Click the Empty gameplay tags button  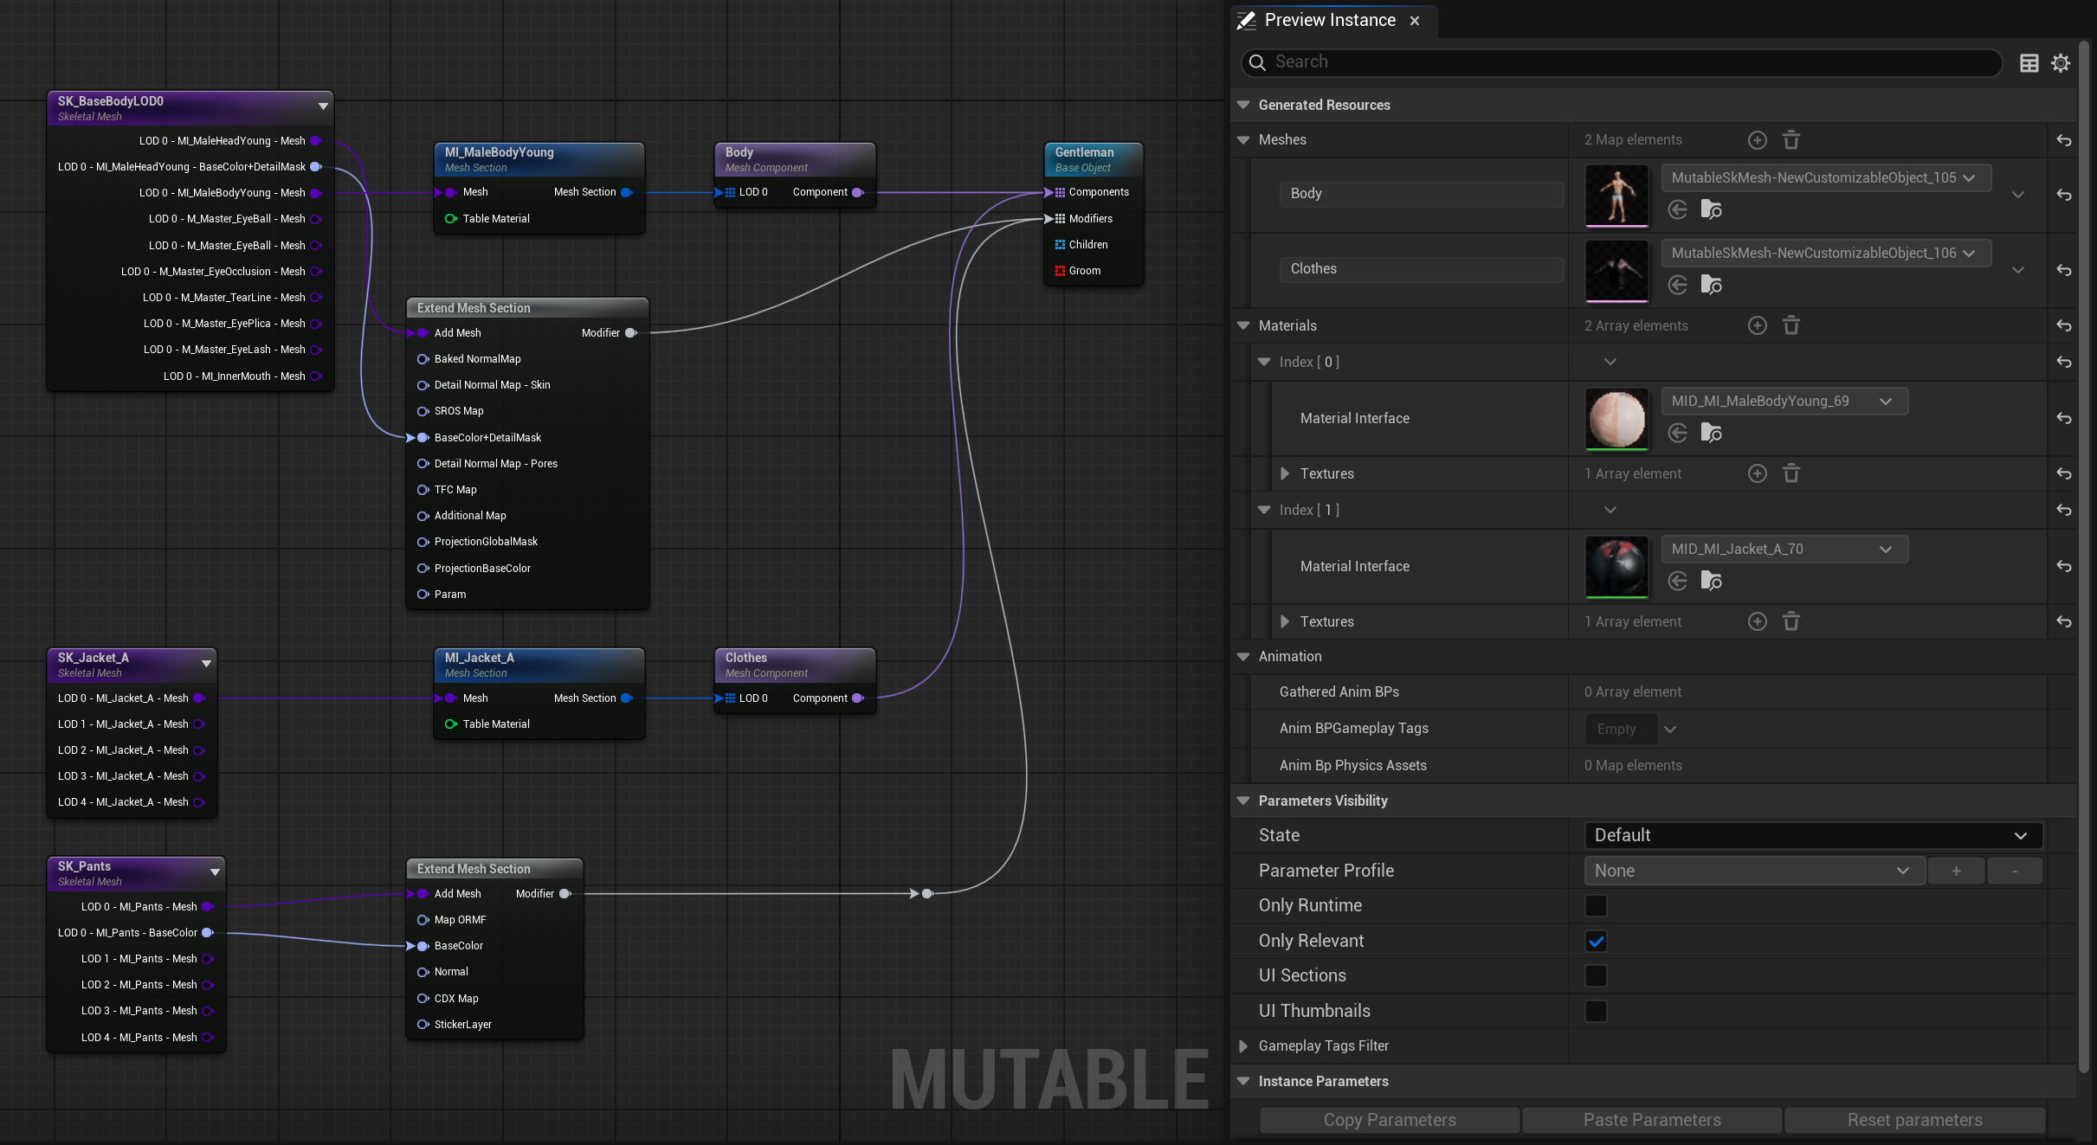[x=1620, y=729]
